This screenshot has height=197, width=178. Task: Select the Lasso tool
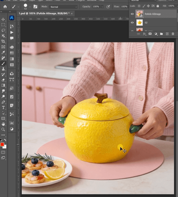tap(3, 30)
